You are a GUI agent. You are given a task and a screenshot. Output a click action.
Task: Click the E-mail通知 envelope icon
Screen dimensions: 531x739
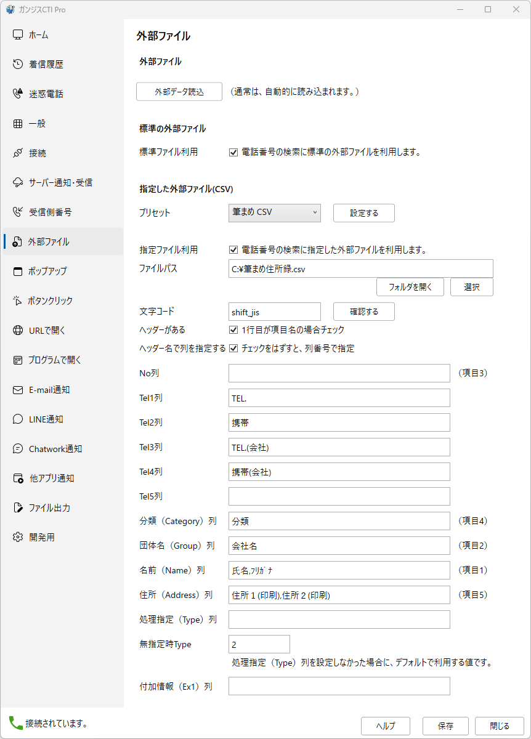(18, 390)
